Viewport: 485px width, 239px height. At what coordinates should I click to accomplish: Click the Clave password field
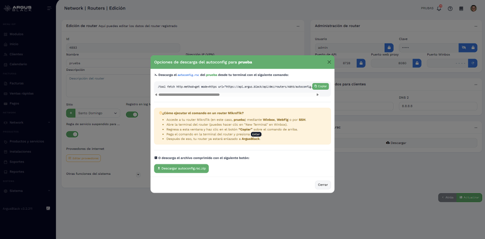[429, 48]
